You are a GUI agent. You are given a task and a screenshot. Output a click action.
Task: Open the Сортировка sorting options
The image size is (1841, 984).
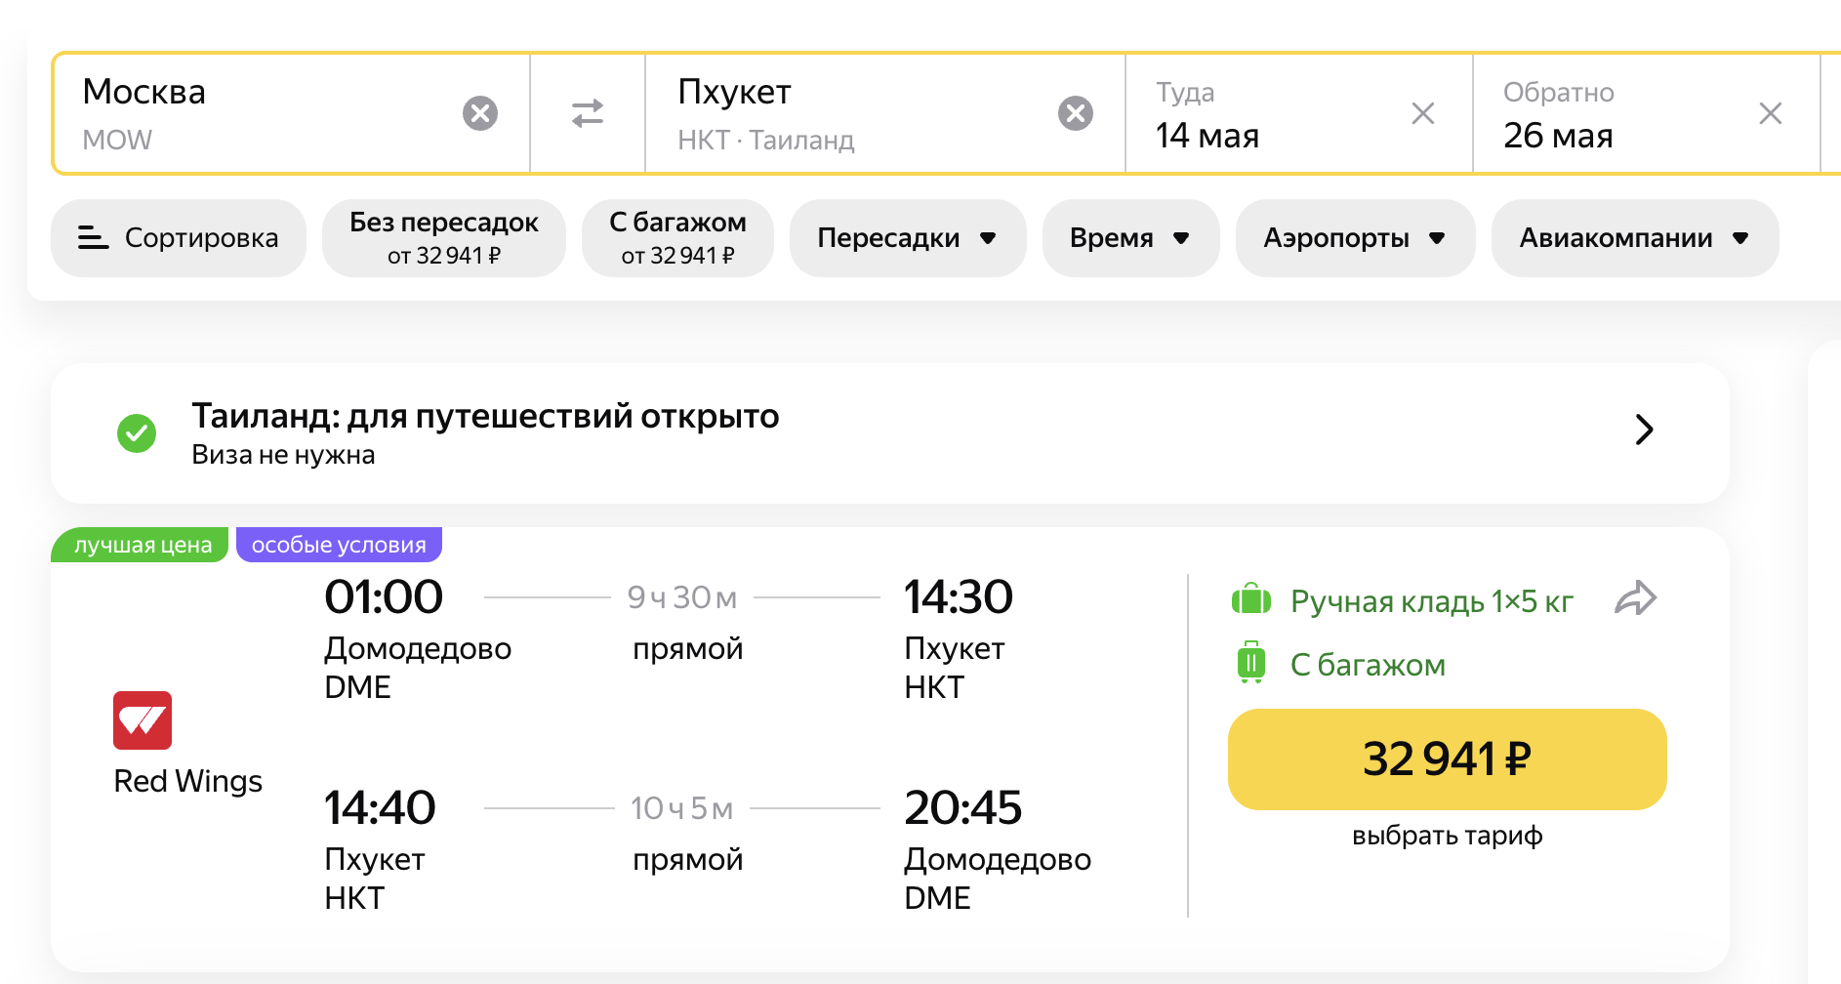click(x=179, y=238)
